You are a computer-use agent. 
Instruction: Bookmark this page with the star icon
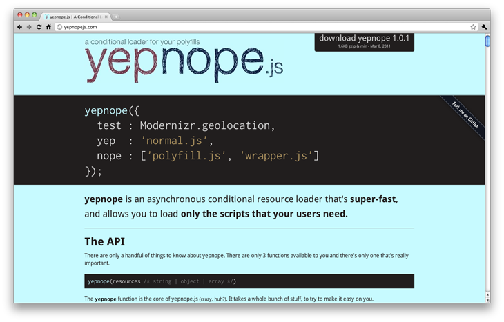[x=473, y=27]
